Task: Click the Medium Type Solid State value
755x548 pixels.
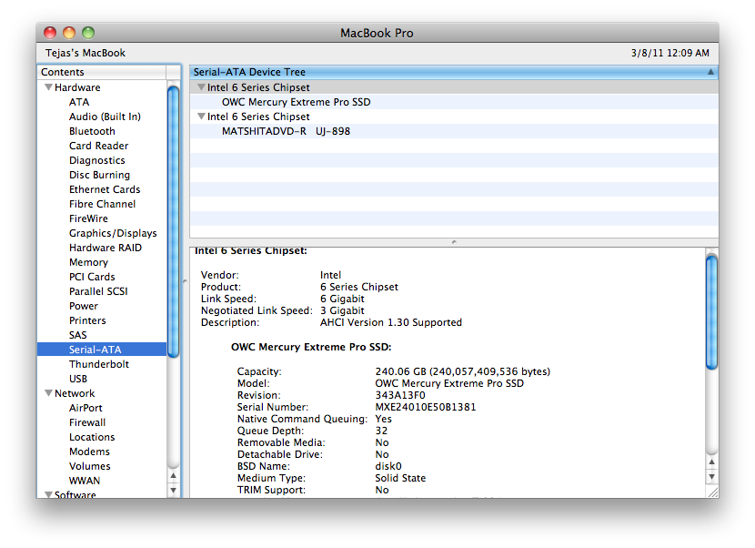Action: pos(400,478)
